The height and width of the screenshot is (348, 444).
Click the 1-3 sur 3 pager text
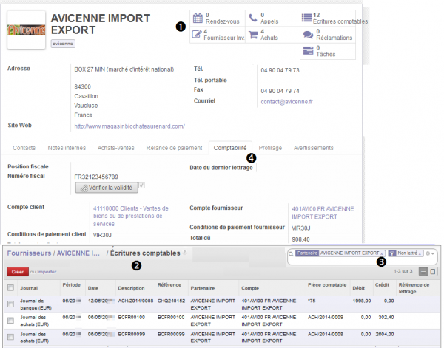coord(403,271)
